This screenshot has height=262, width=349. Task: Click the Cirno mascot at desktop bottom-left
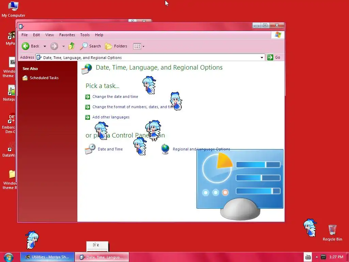pos(32,240)
